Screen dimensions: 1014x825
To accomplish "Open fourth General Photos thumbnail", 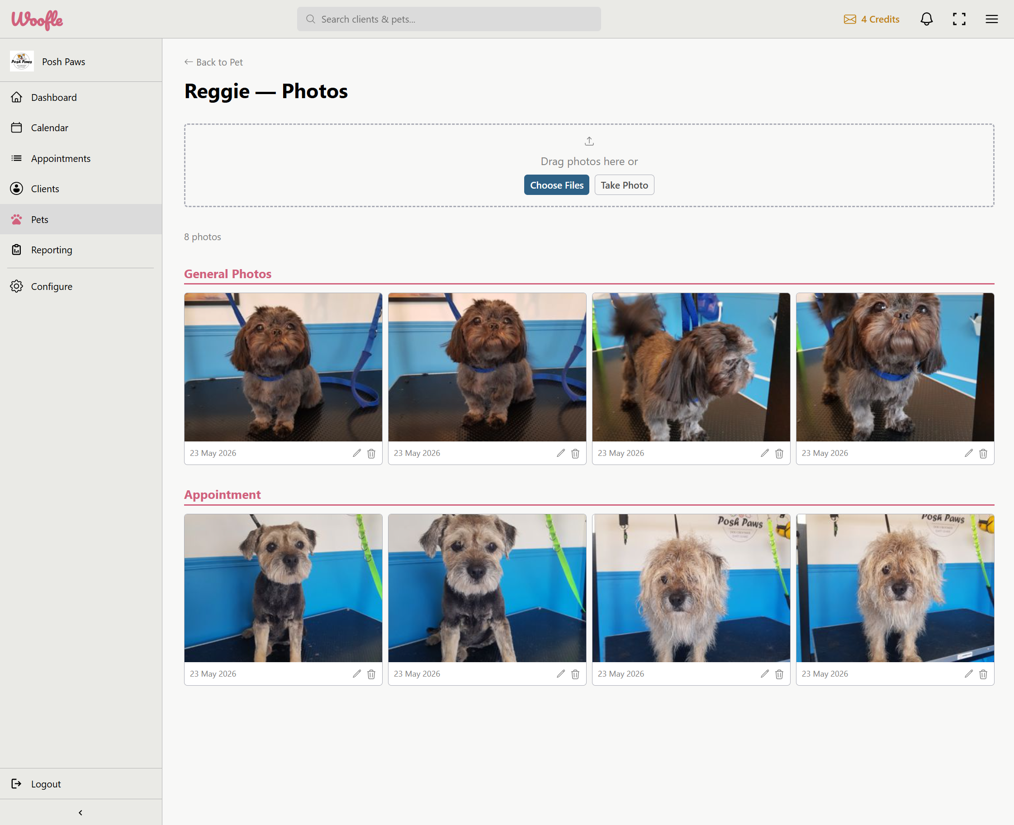I will [895, 367].
